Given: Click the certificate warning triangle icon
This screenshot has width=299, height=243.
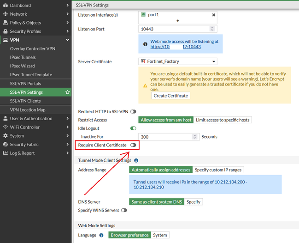Looking at the screenshot, I should pos(145,85).
